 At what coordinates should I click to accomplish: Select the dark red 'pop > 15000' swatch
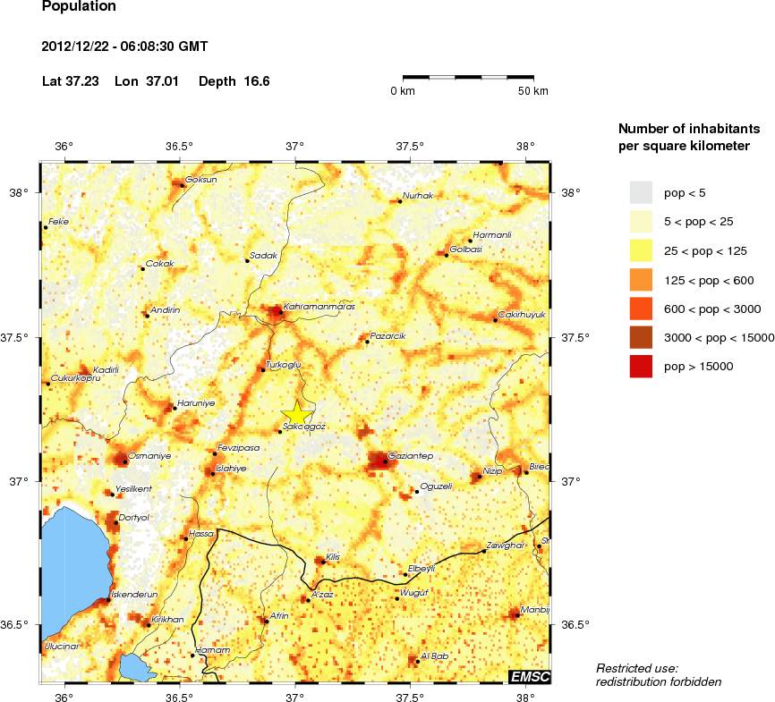(x=641, y=366)
